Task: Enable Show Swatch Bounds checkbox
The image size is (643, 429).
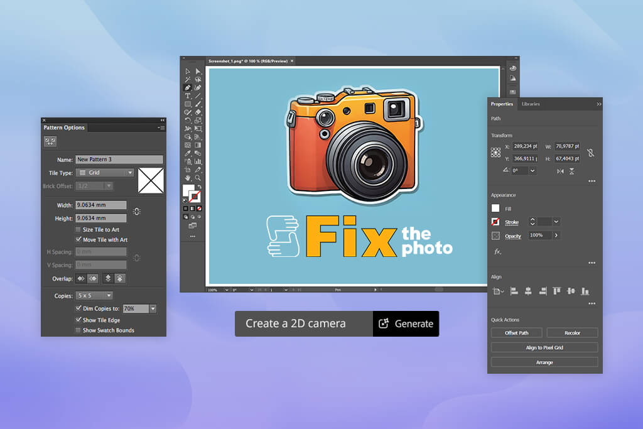Action: point(78,330)
